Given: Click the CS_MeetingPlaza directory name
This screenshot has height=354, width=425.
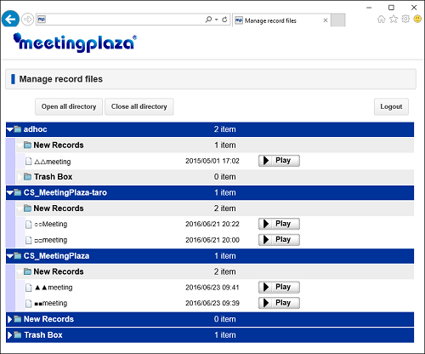Looking at the screenshot, I should coord(56,256).
